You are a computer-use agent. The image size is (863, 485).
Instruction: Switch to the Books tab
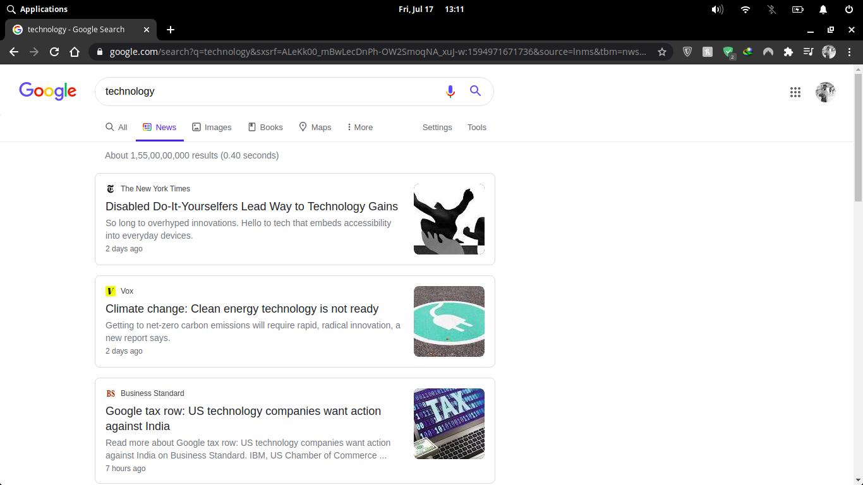tap(265, 128)
